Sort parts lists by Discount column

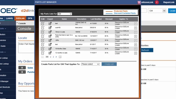[x=109, y=19]
